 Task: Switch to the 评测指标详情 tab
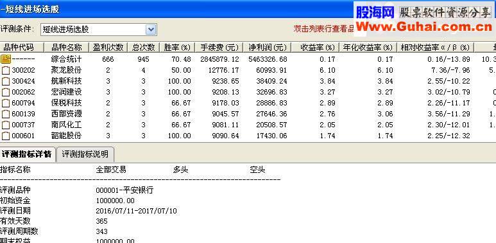click(27, 154)
